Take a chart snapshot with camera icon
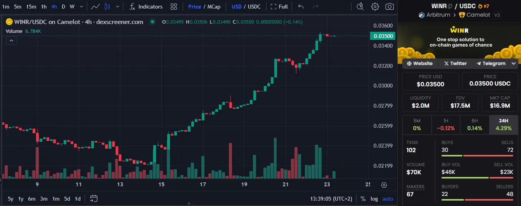 390,7
